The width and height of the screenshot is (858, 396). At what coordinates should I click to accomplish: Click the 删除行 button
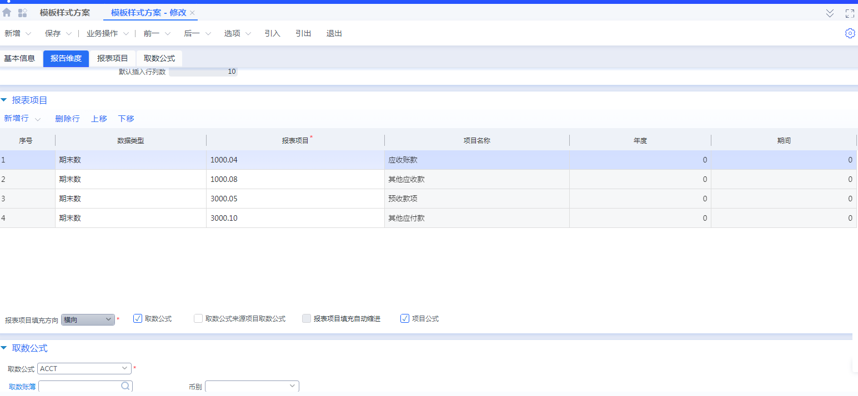point(67,119)
